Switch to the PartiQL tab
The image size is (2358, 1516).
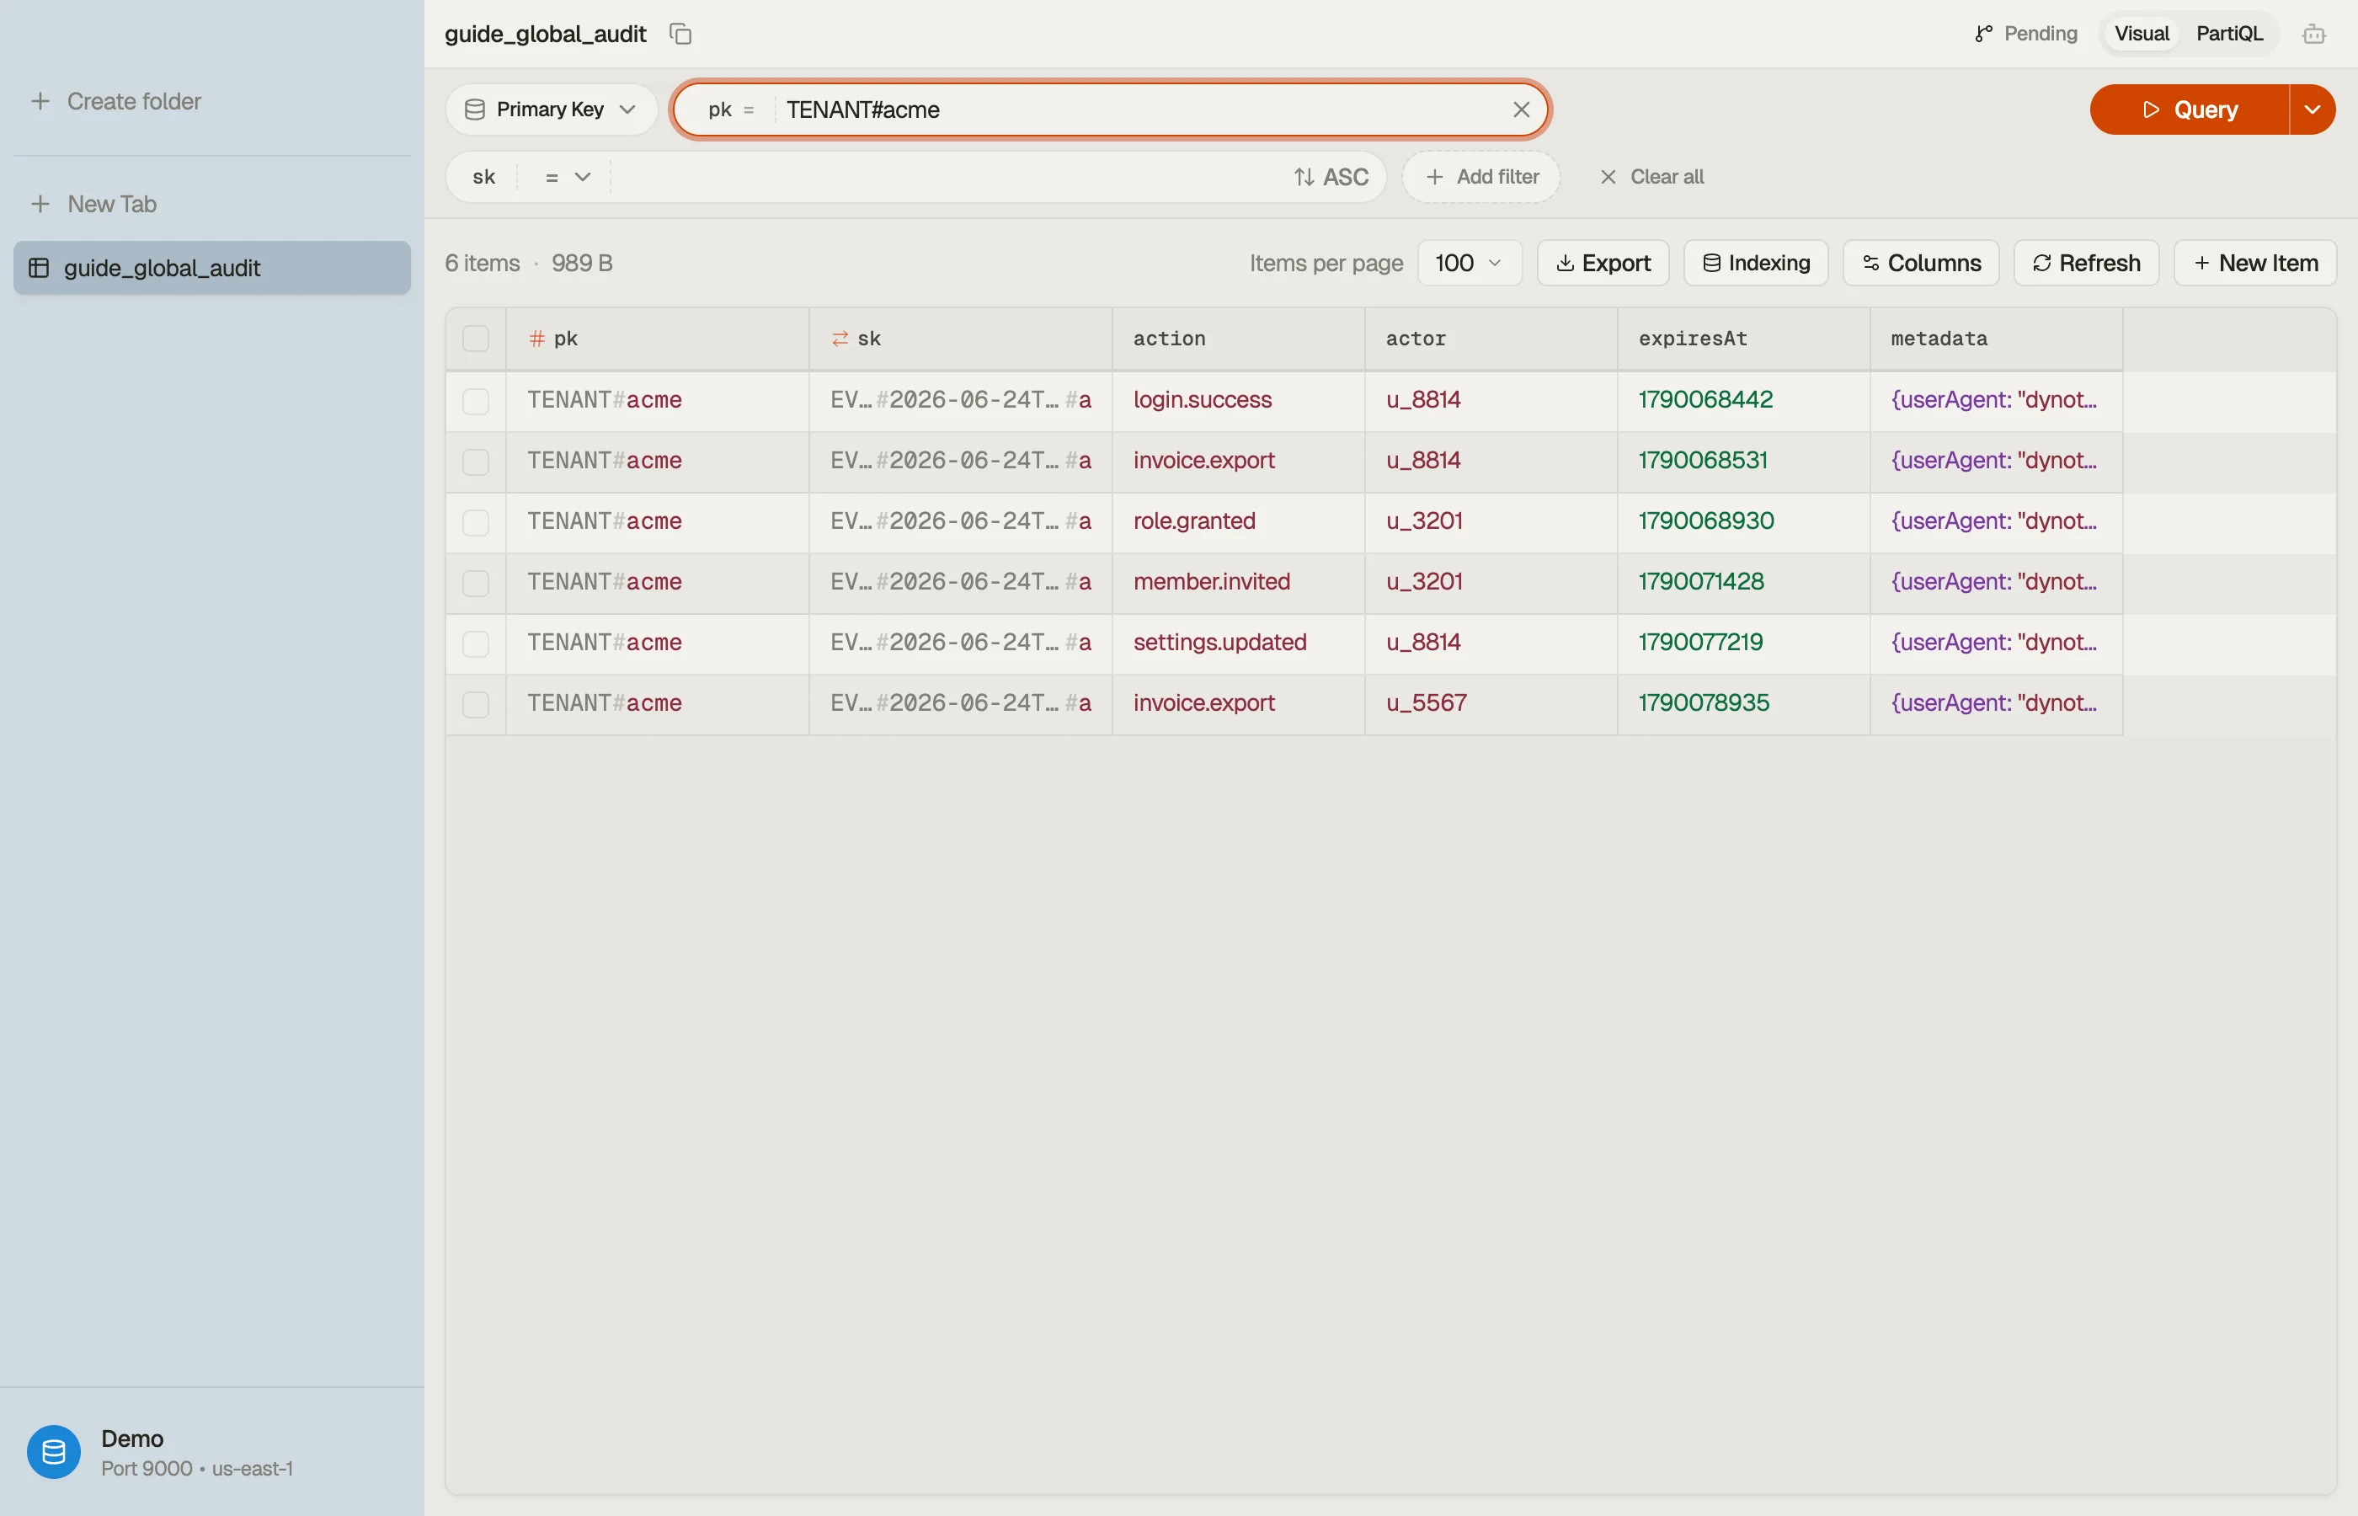tap(2229, 34)
